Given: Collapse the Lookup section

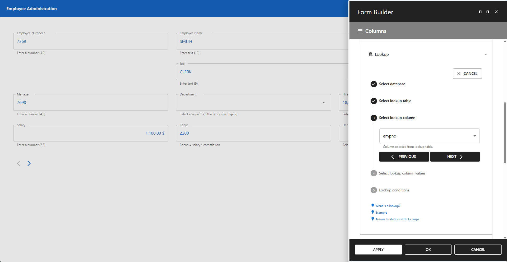Looking at the screenshot, I should (486, 54).
